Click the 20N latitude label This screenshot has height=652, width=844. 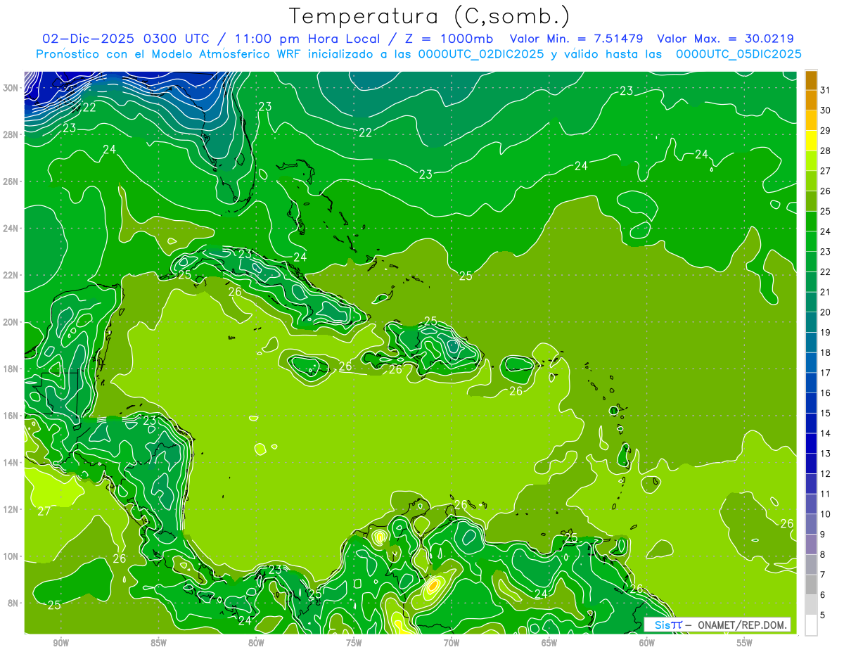(12, 322)
